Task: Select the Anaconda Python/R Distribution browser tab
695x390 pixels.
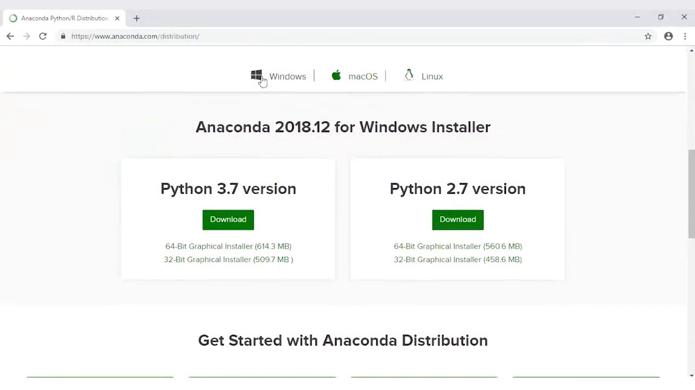Action: [x=65, y=18]
